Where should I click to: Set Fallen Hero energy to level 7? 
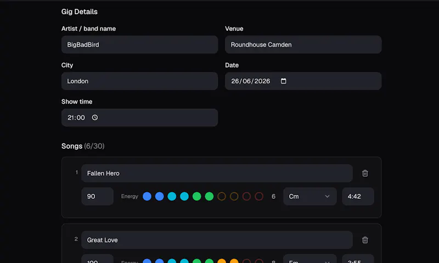pos(222,197)
